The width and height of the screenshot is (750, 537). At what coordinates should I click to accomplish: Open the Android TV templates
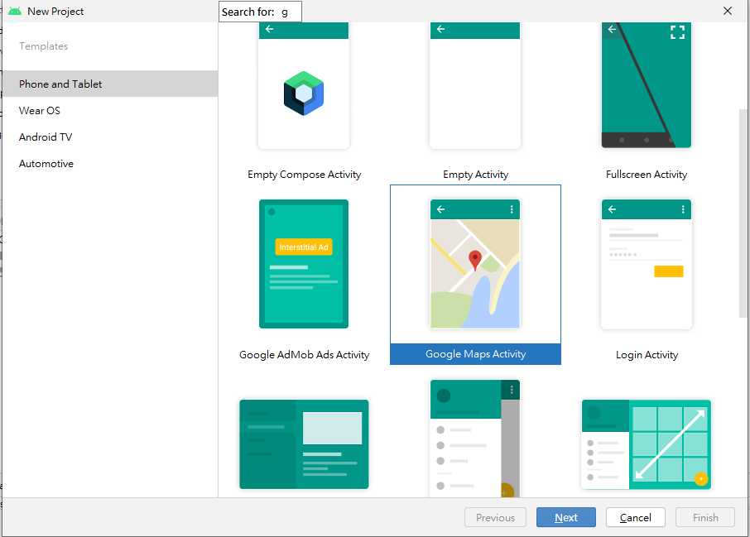(110, 137)
